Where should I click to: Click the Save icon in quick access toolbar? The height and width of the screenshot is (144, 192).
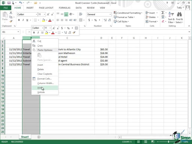point(9,3)
